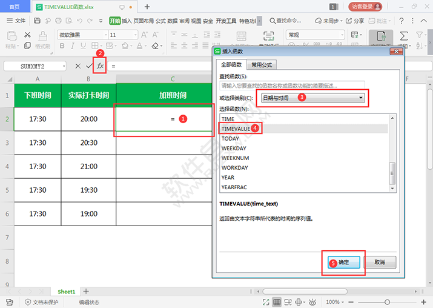
Task: Click the eye protection mode icon
Action: pos(312,302)
